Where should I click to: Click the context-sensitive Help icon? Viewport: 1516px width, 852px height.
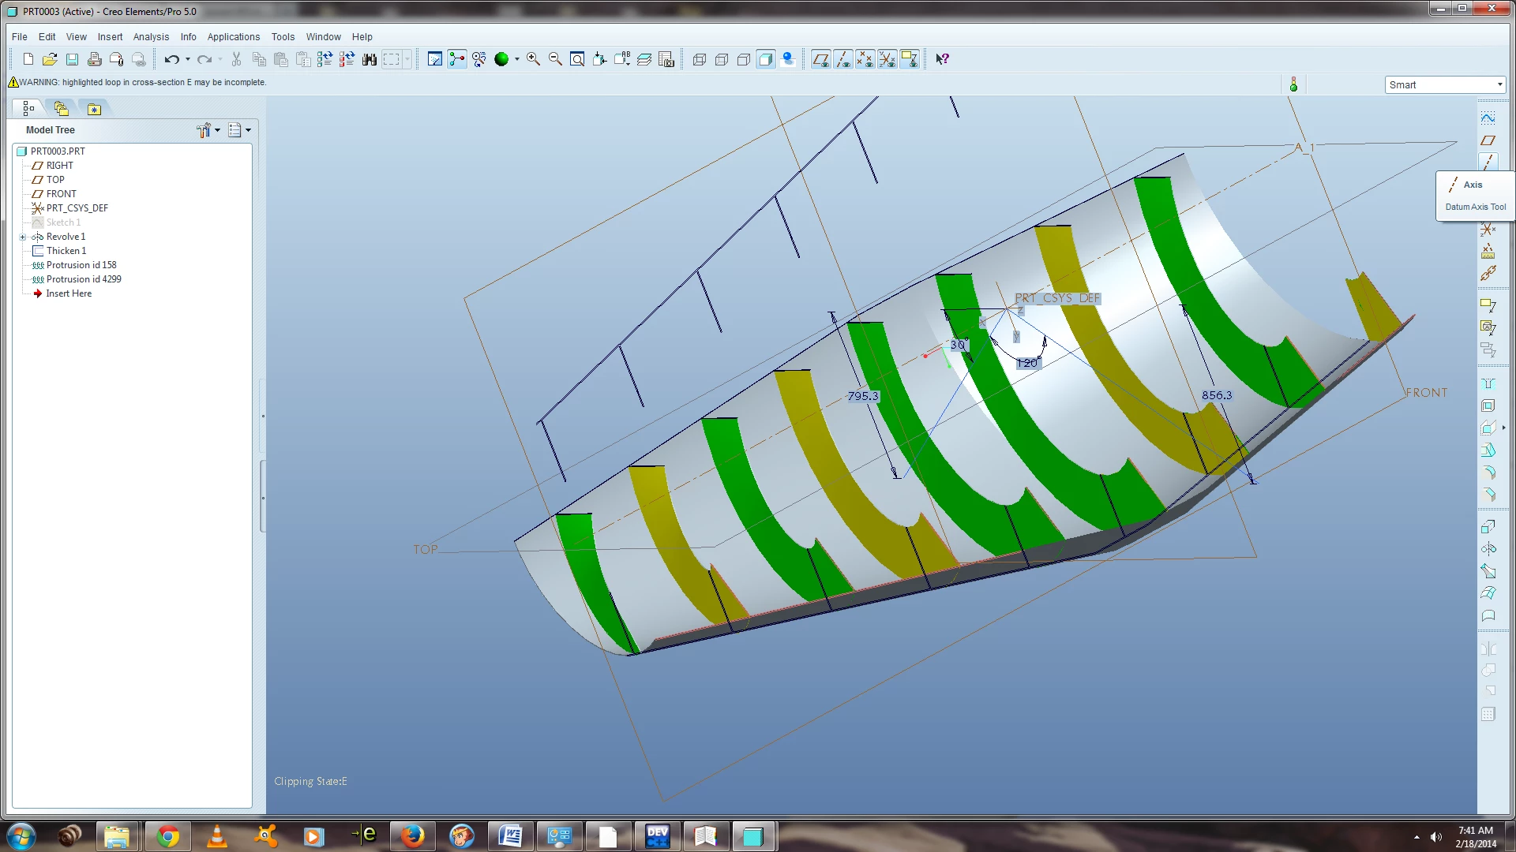[942, 59]
